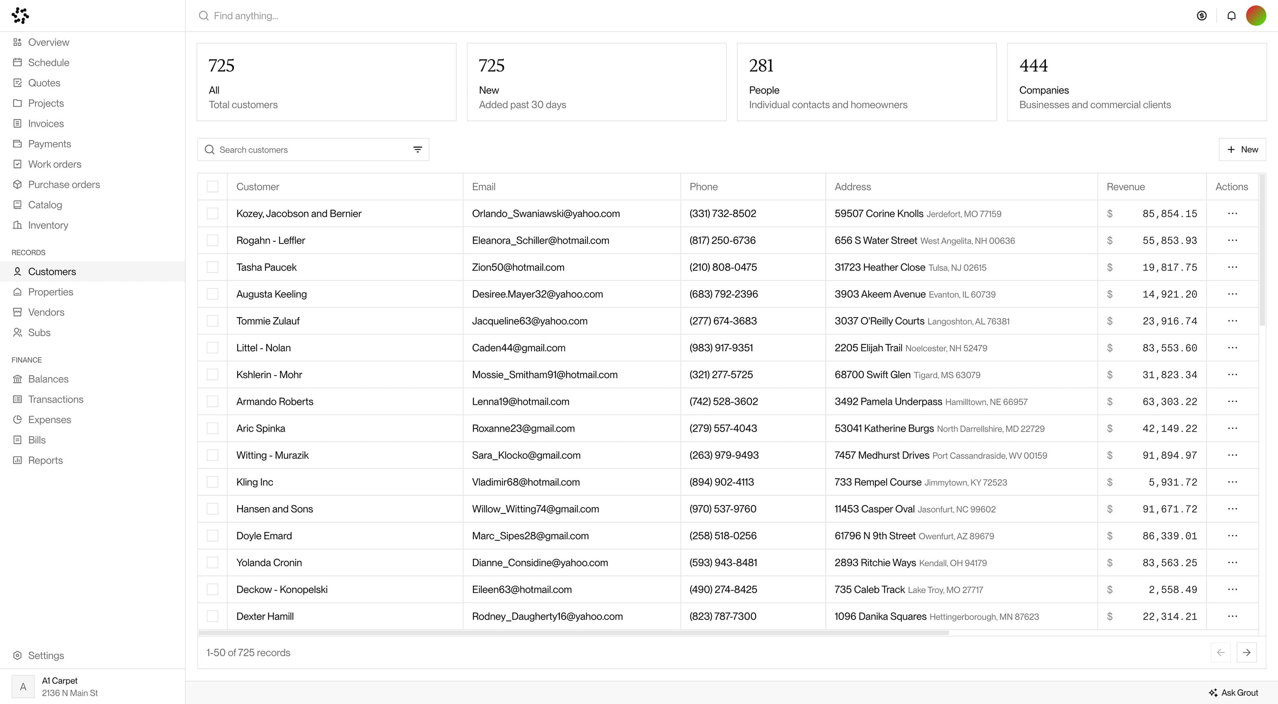Screen dimensions: 1278x704
Task: Click the Purchase orders box icon
Action: (17, 185)
